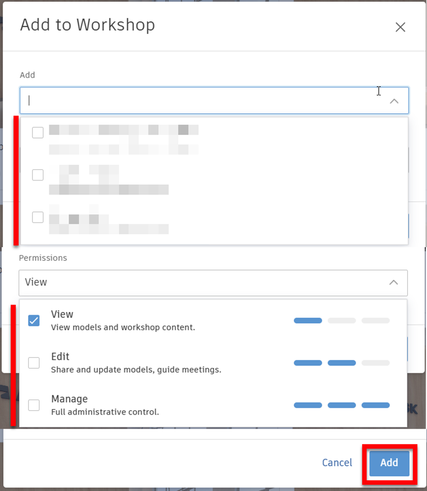
Task: Open the Permissions dropdown showing View
Action: pos(203,283)
